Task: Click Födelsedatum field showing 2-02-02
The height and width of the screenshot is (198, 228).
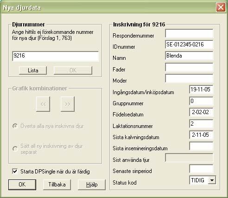Action: pyautogui.click(x=201, y=112)
